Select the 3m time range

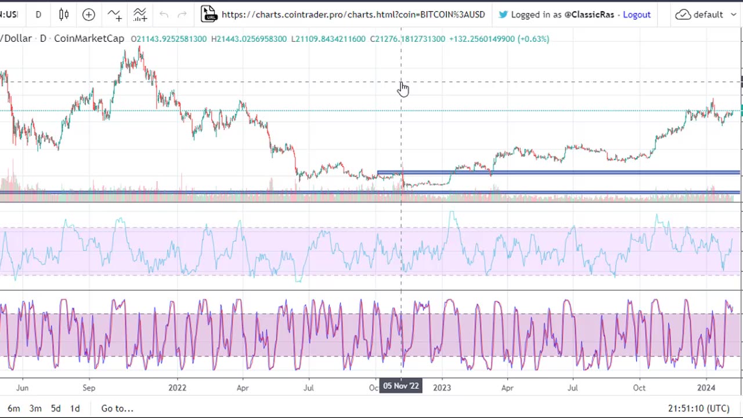[x=35, y=408]
